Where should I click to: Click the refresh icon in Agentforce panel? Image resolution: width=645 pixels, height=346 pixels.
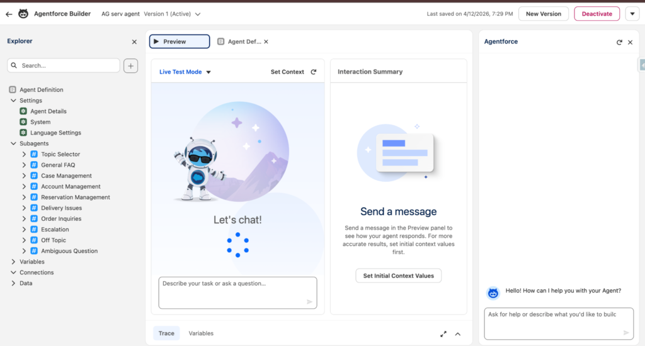point(619,42)
